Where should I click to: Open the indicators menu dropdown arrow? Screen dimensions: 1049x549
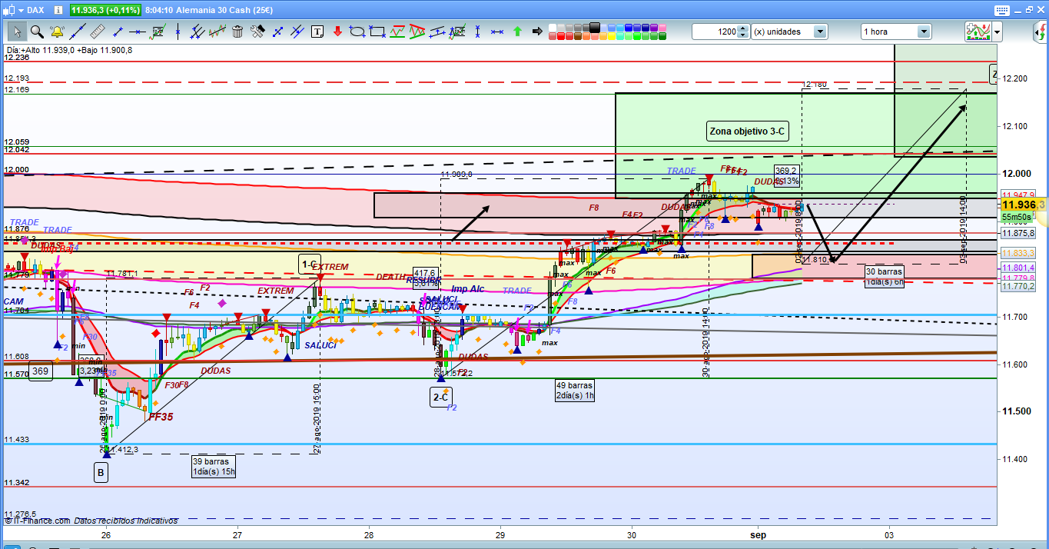(x=997, y=32)
